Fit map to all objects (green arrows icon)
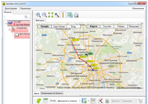 pos(51,15)
